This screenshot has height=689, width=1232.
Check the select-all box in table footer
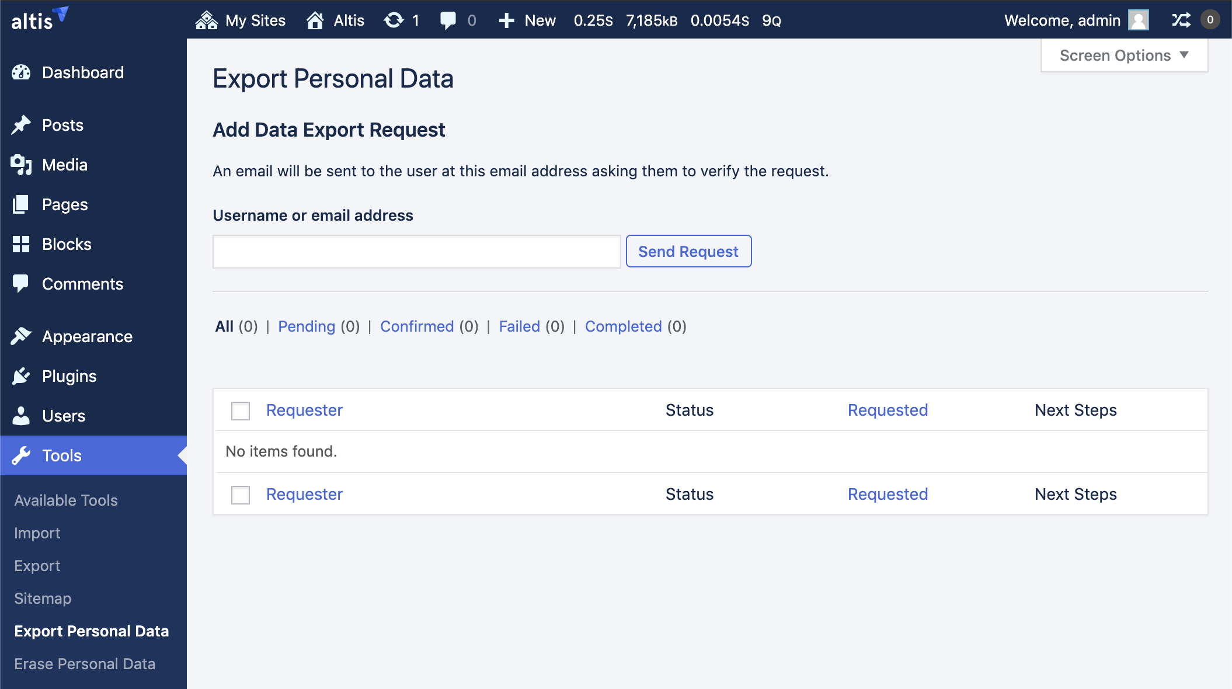pyautogui.click(x=241, y=495)
